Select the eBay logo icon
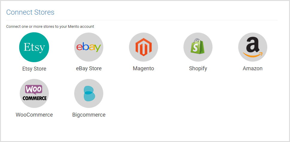Screen dimensions: 290x142 89,47
